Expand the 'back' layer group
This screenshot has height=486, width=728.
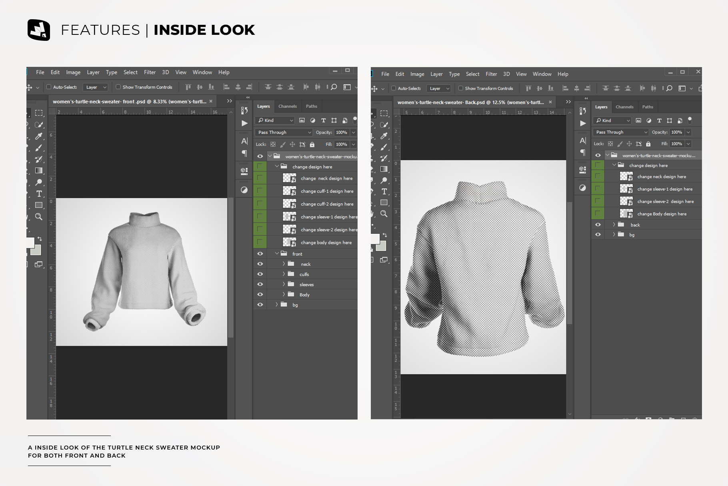tap(614, 225)
